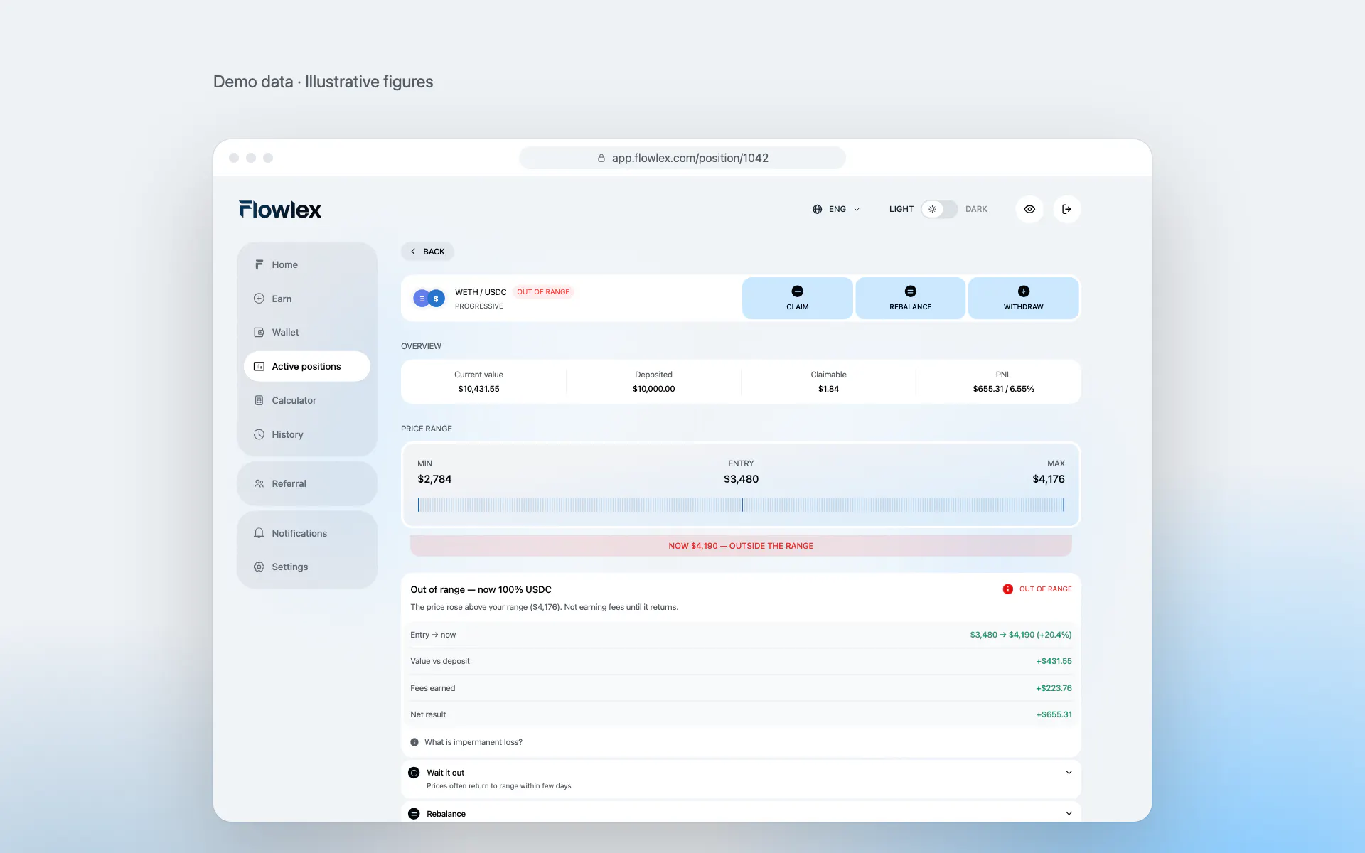Click the NOW $4,190 outside the range banner

click(x=741, y=546)
